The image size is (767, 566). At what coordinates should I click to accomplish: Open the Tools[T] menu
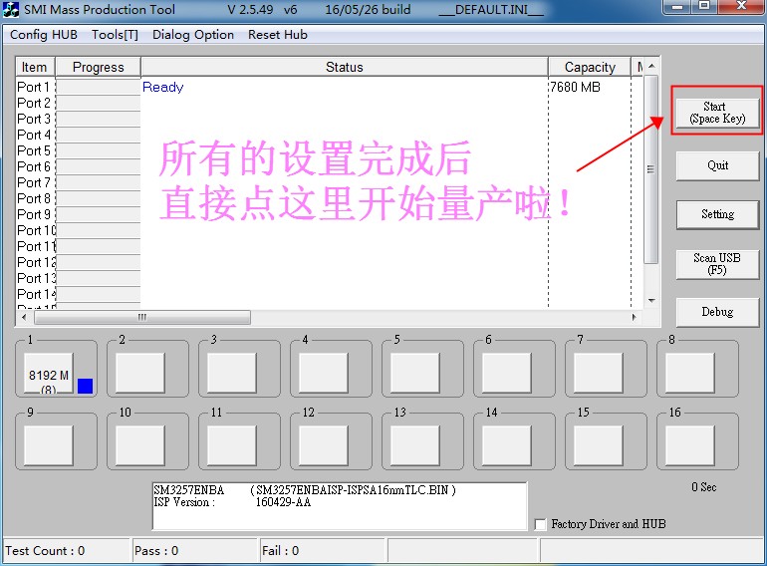pos(115,35)
